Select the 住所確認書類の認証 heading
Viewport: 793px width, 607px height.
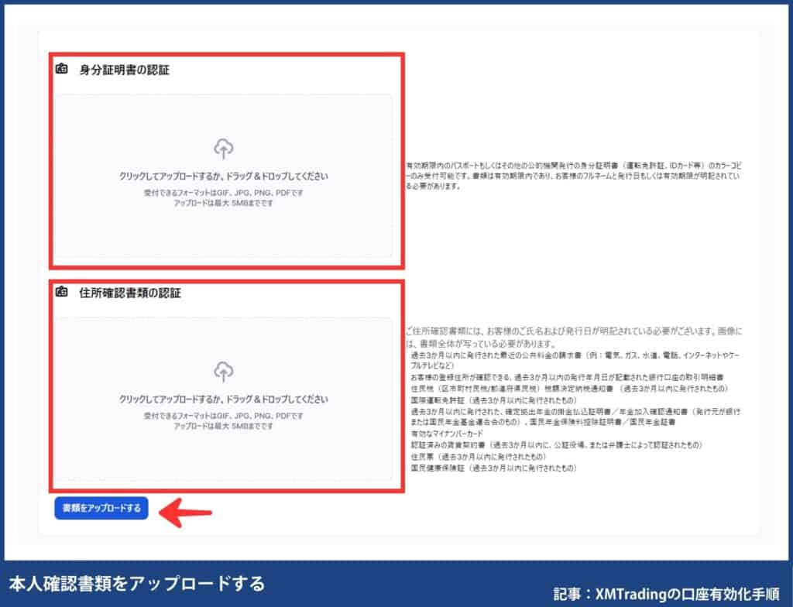(130, 293)
